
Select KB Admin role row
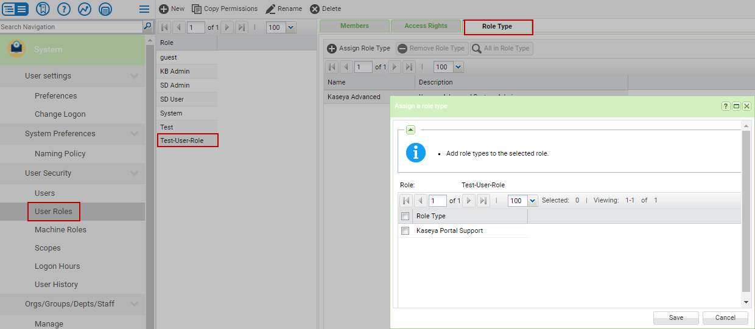[187, 71]
